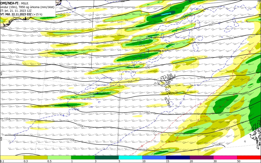The height and width of the screenshot is (163, 261).
Task: Click the '15' legend value
Action: [x=168, y=161]
